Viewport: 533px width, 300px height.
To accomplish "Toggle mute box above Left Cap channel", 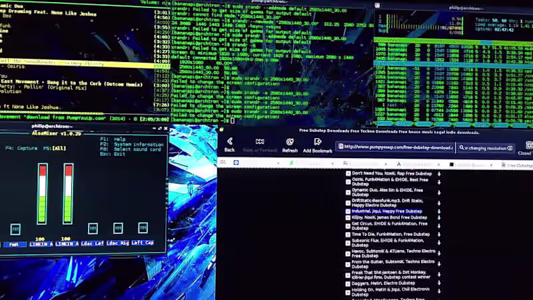I will tap(143, 227).
